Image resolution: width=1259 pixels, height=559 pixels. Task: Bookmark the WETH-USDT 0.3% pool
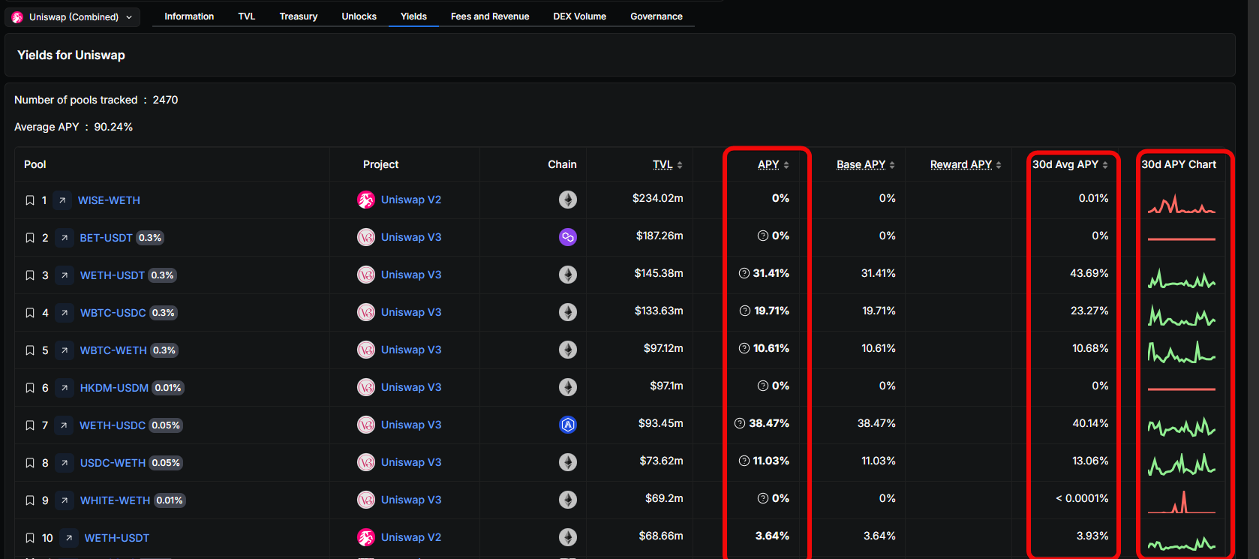coord(30,275)
